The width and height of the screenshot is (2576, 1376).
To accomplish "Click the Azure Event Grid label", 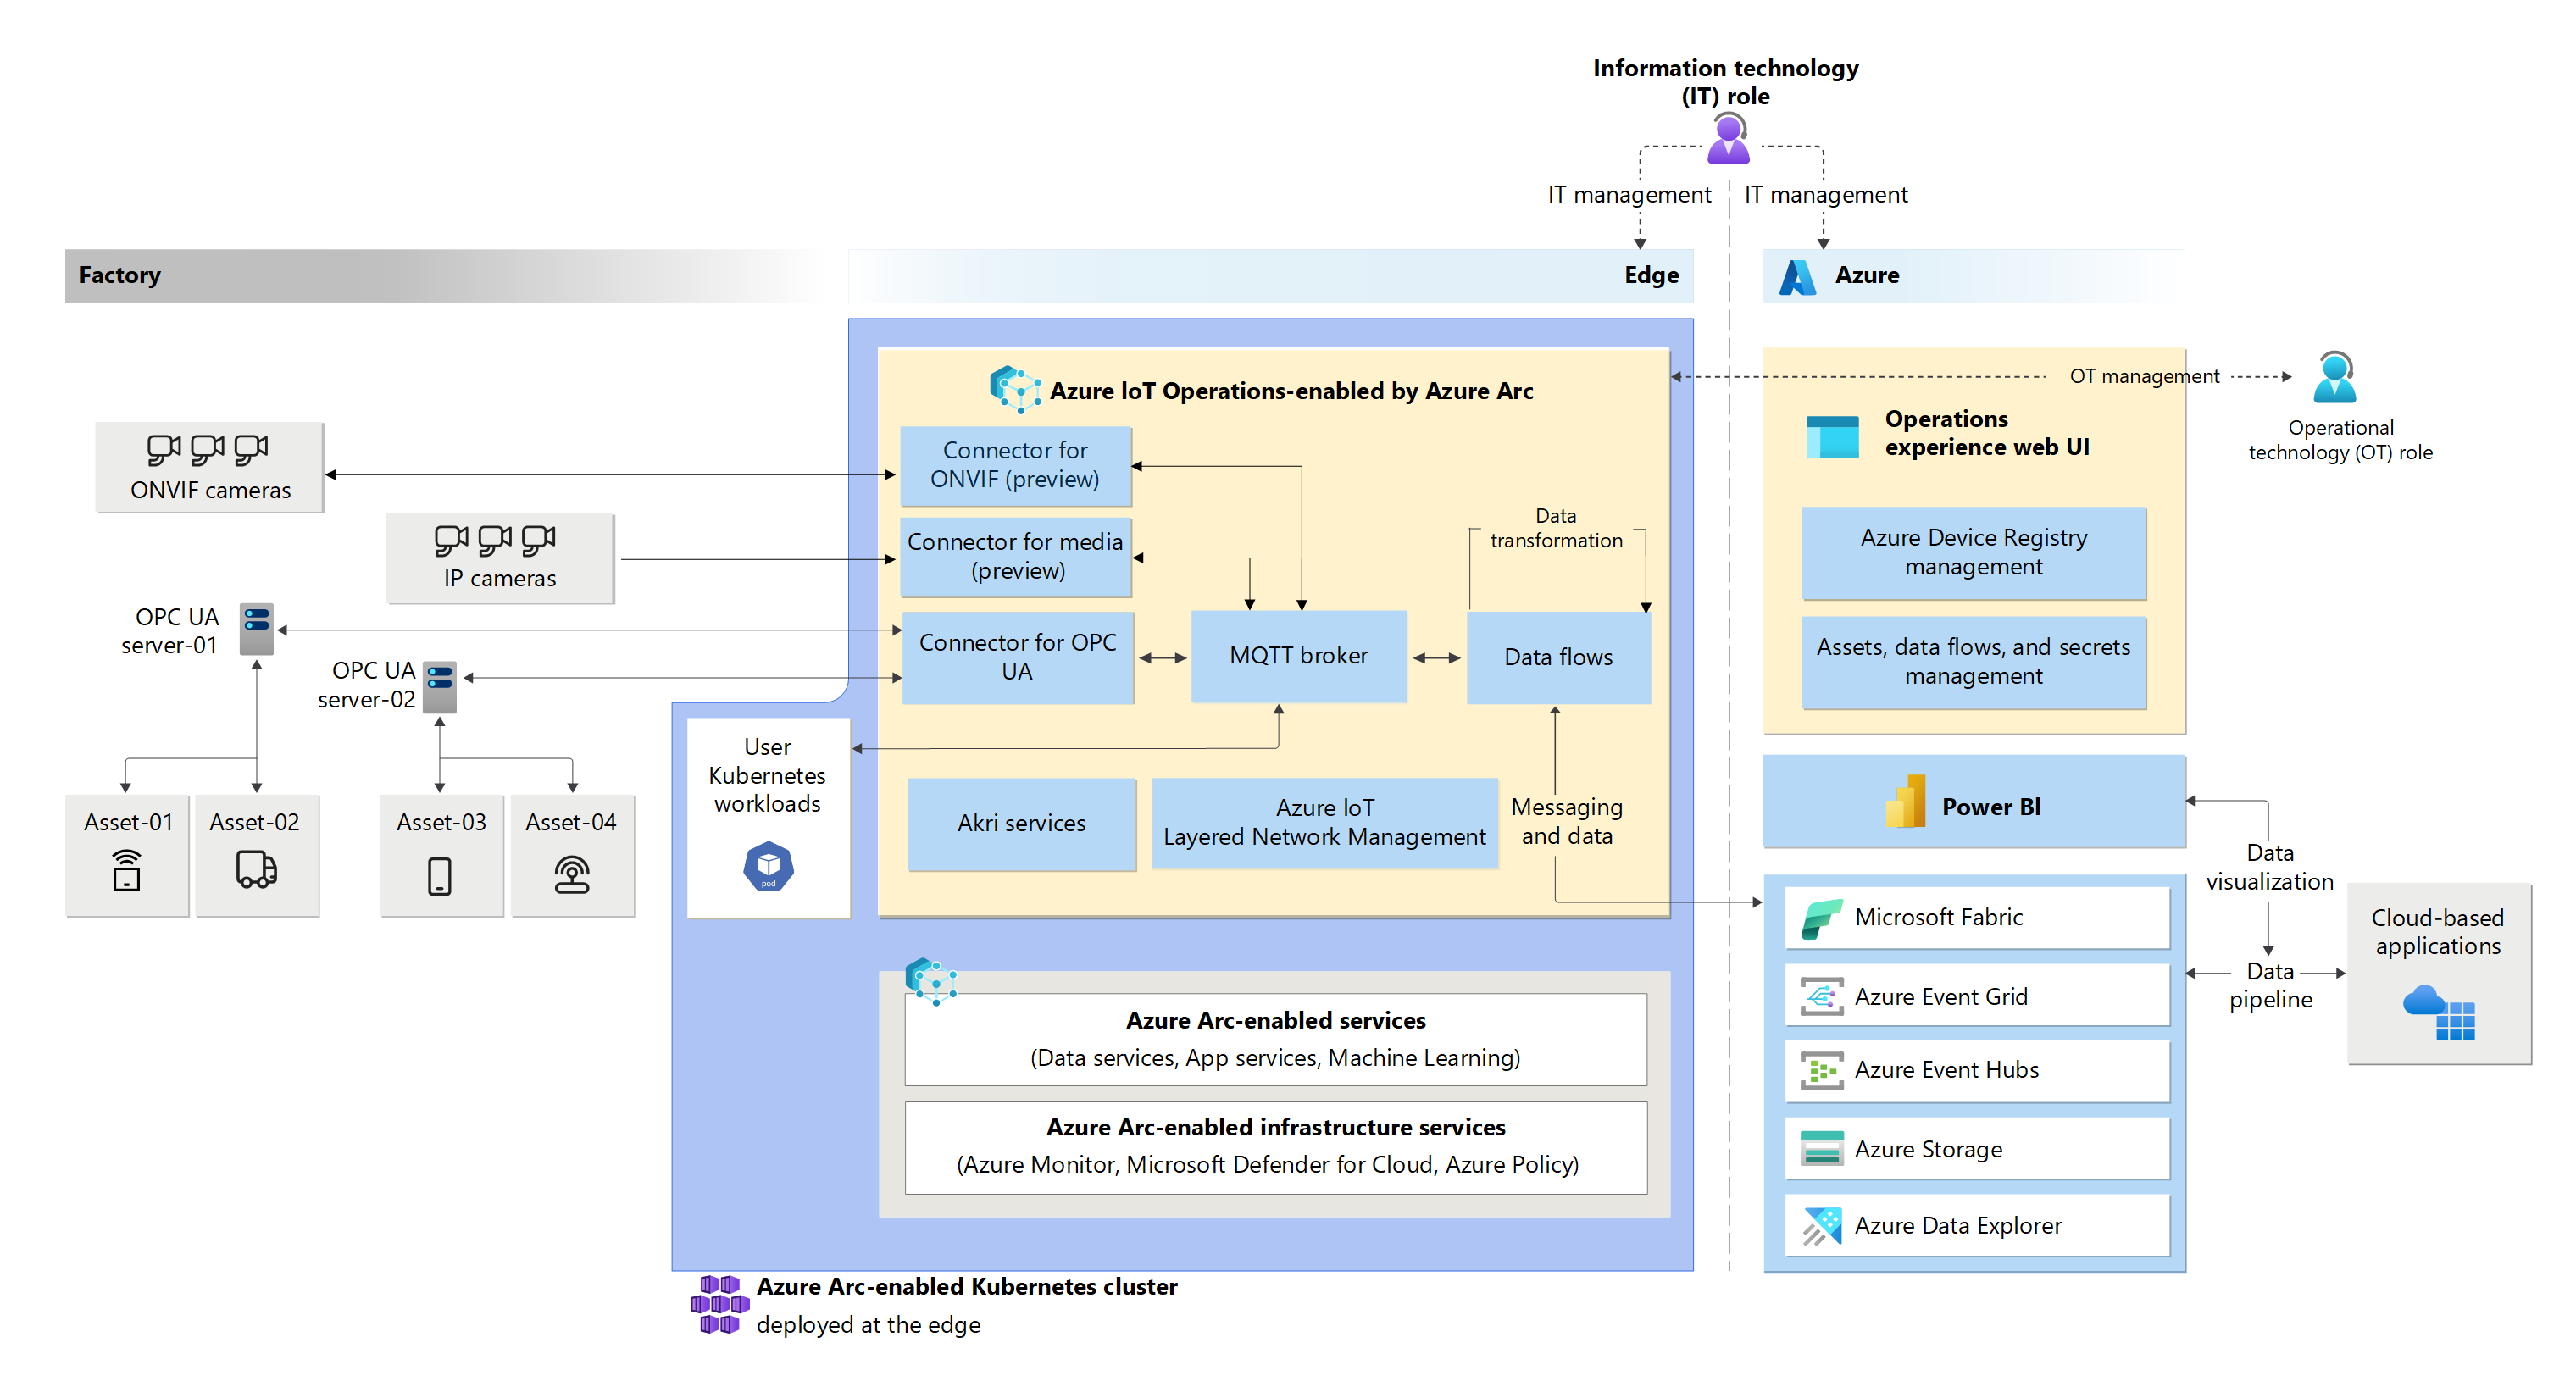I will [x=1941, y=997].
